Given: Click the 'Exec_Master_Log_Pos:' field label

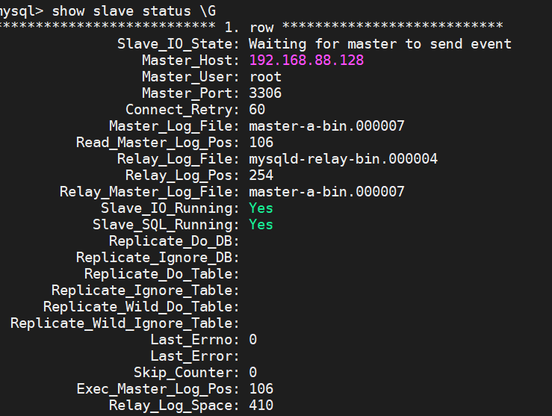Looking at the screenshot, I should pyautogui.click(x=158, y=389).
